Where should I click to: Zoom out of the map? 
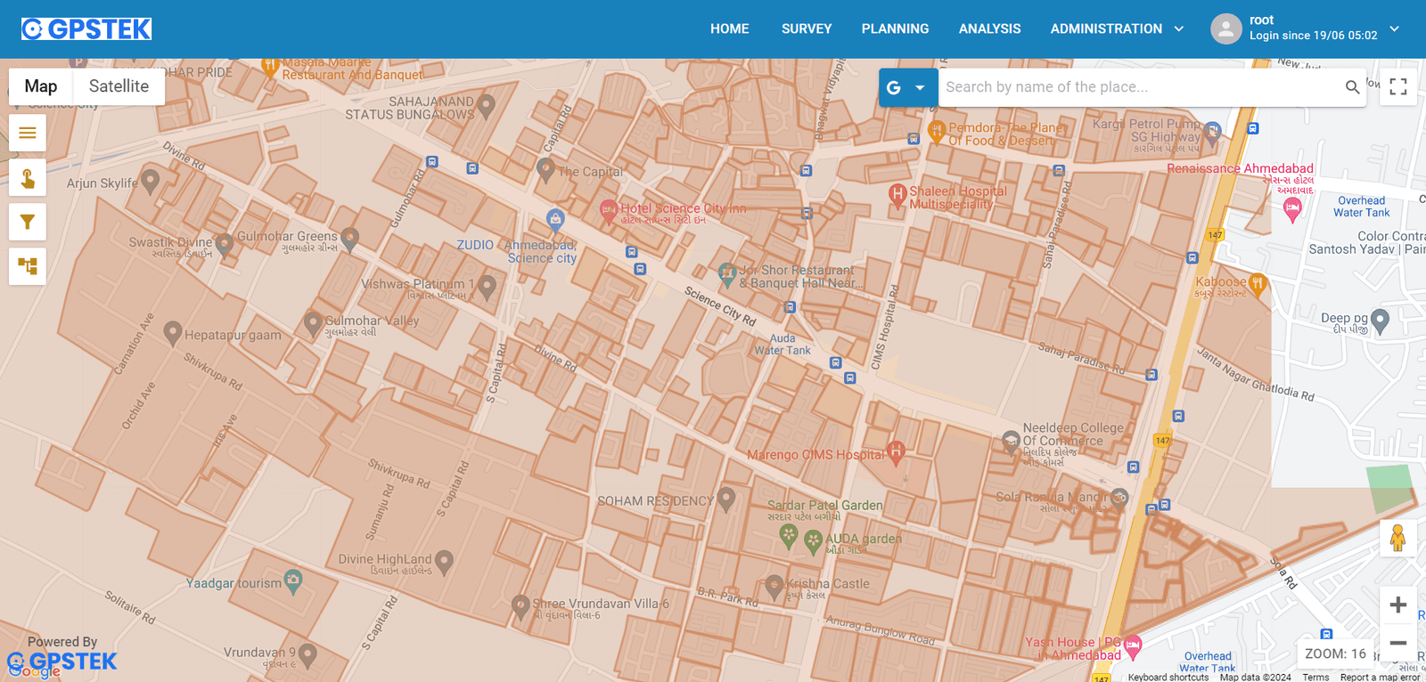coord(1397,643)
